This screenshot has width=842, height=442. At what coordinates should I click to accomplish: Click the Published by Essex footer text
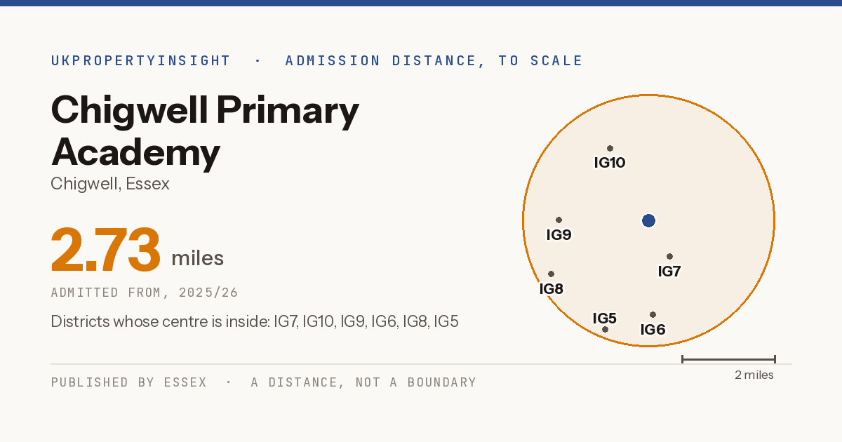click(x=129, y=382)
